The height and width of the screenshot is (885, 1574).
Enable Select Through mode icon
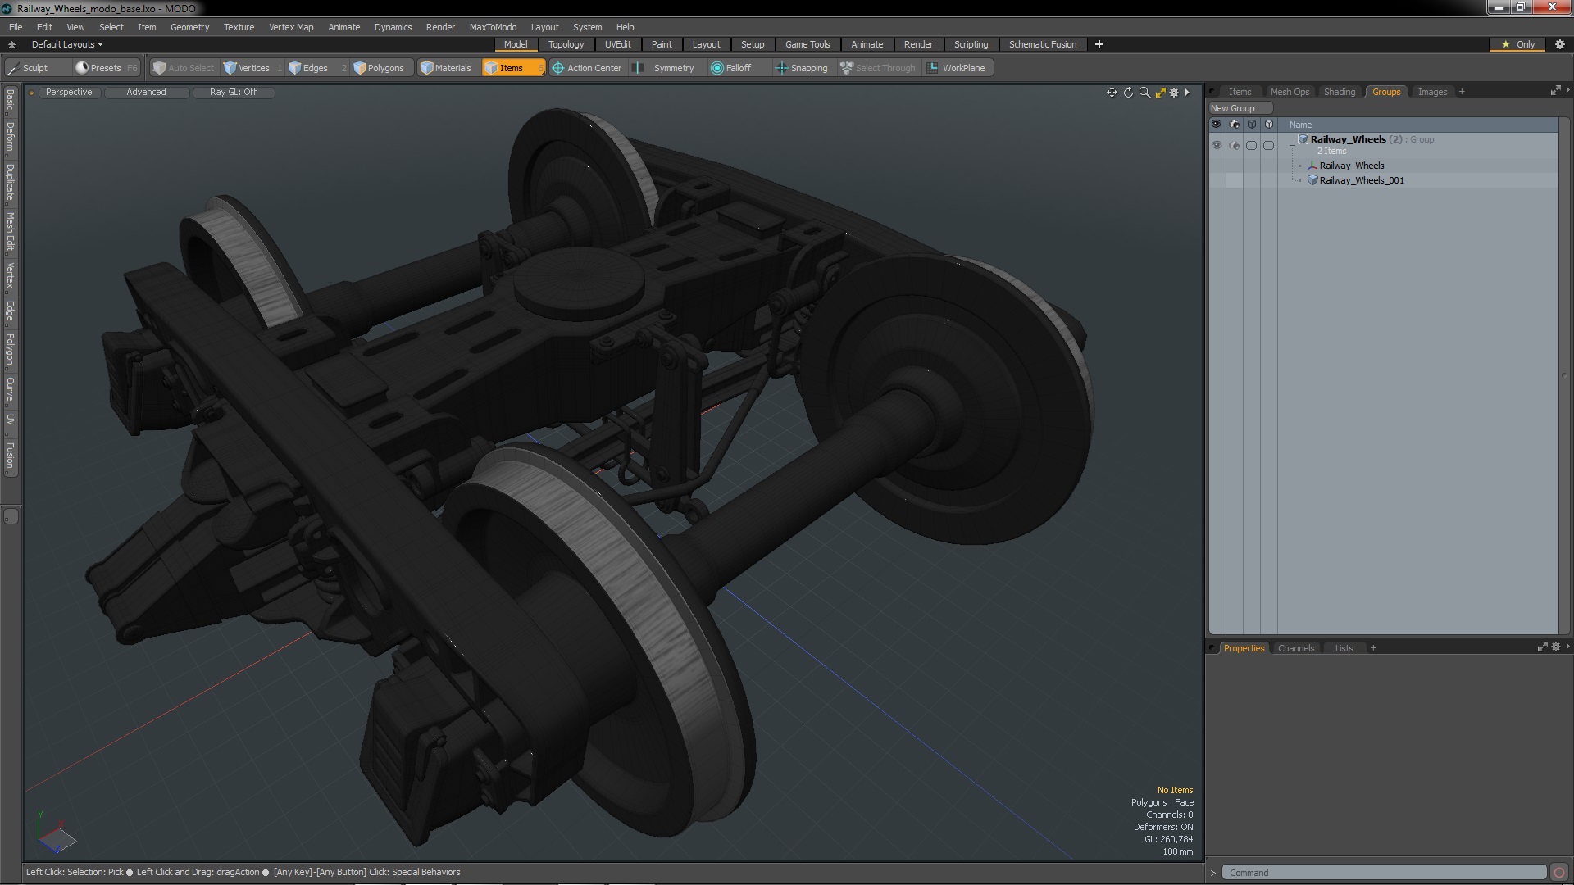(x=848, y=67)
